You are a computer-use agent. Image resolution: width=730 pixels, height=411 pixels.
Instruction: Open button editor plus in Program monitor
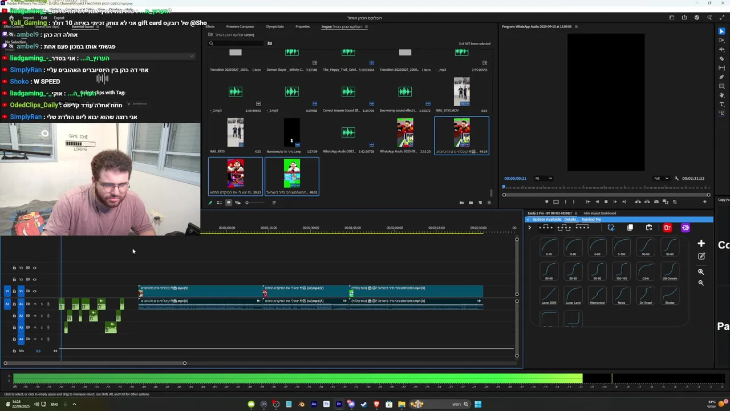click(704, 202)
